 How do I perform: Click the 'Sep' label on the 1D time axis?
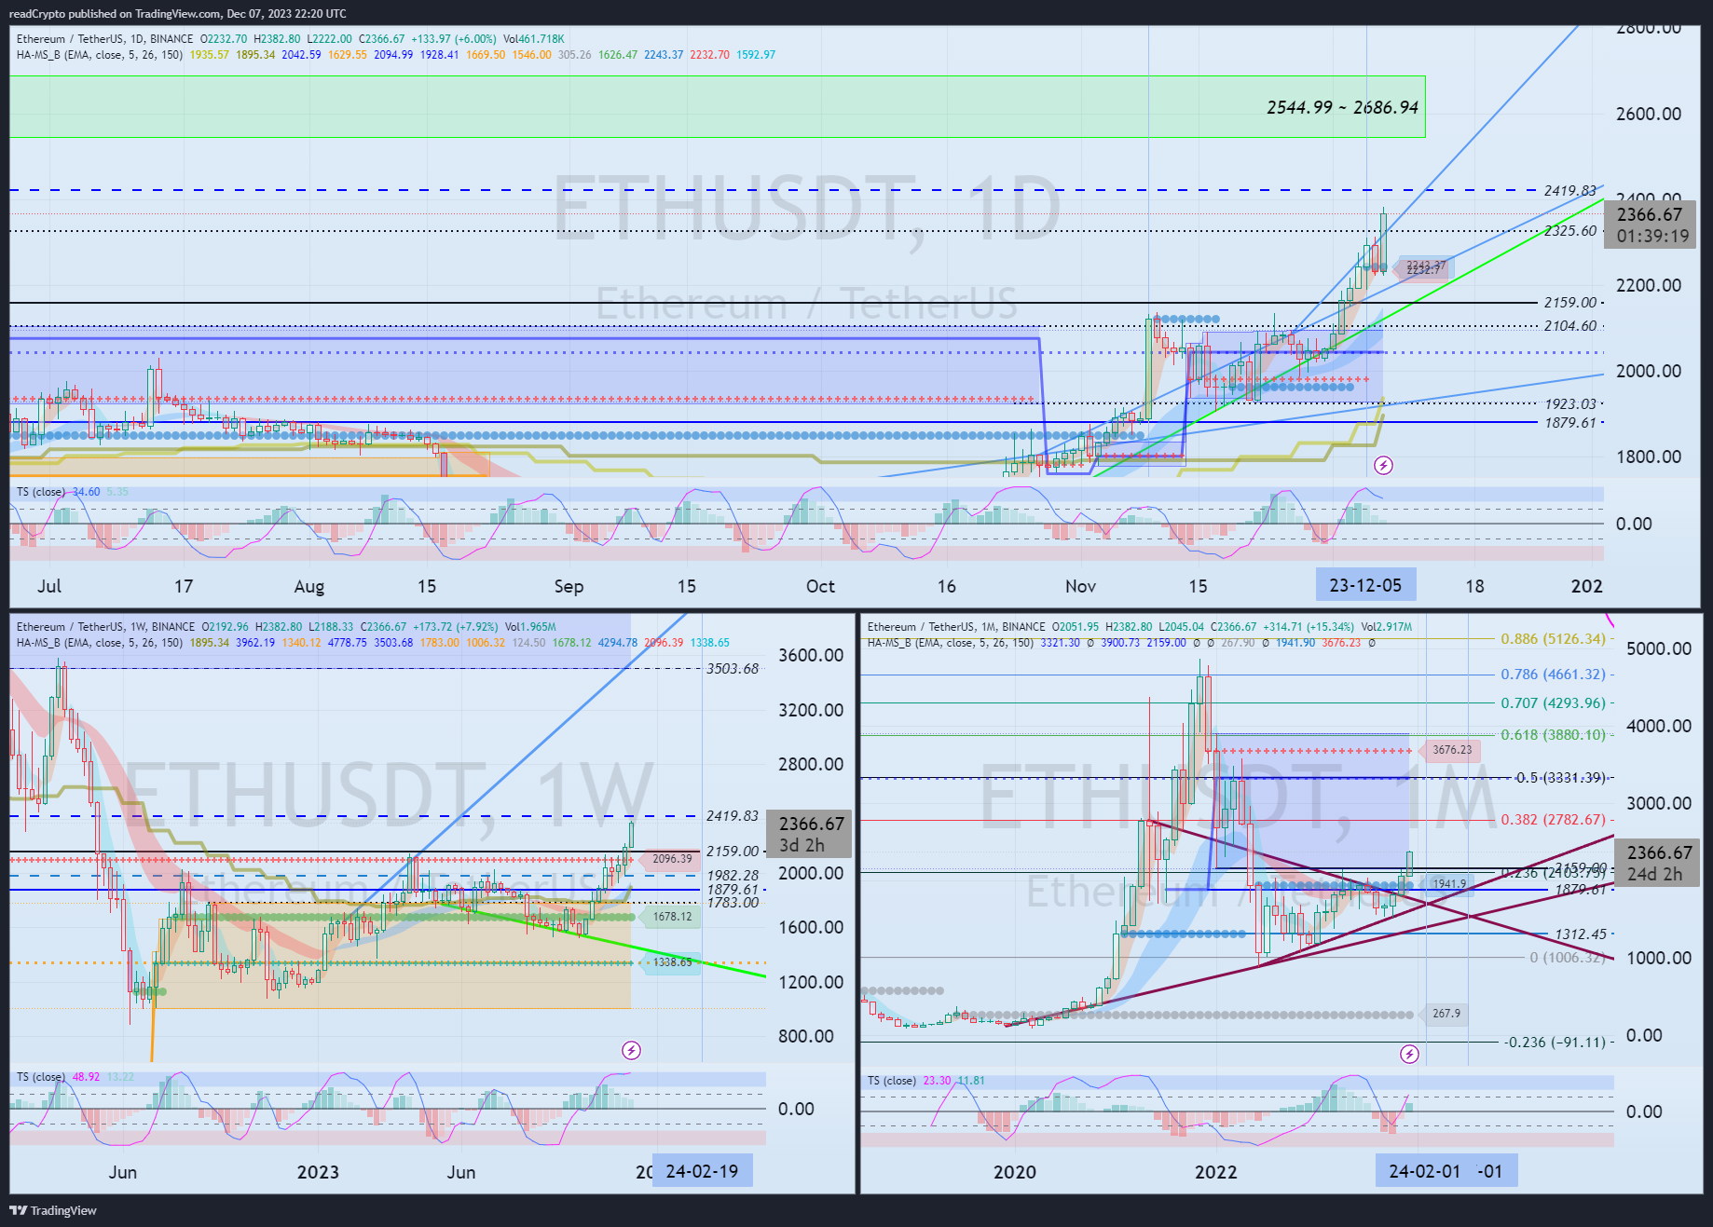click(569, 586)
